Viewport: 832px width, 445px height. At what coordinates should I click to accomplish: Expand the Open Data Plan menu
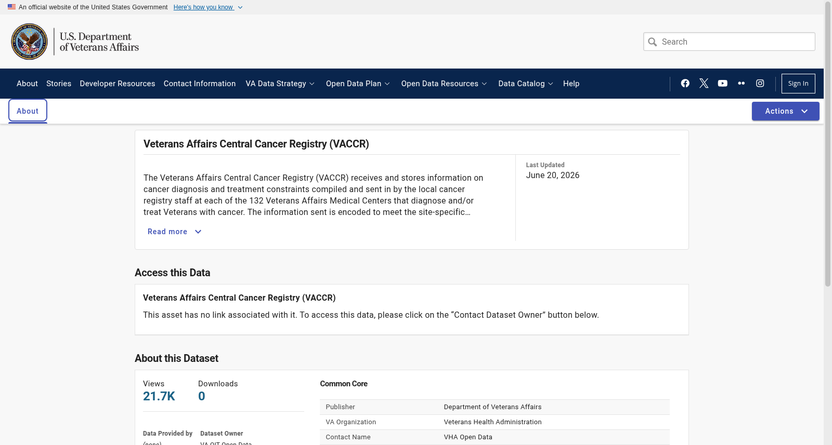[x=358, y=84]
